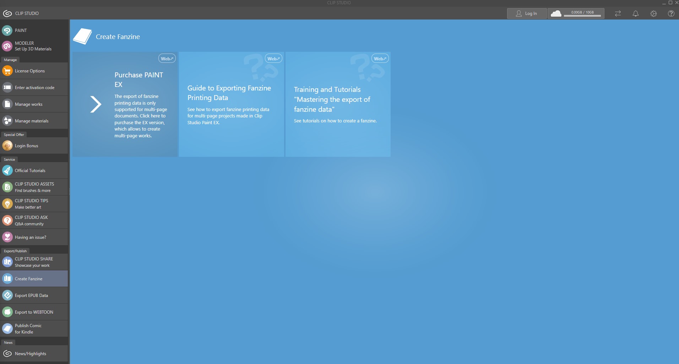Open the PAINT app icon
This screenshot has height=364, width=679.
[7, 31]
